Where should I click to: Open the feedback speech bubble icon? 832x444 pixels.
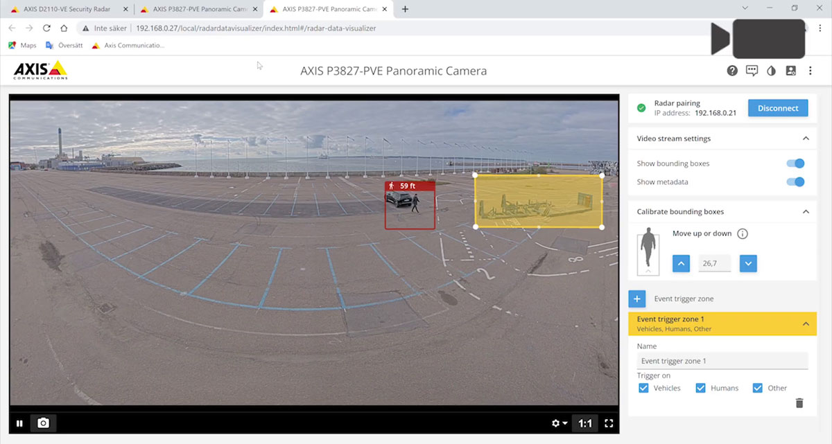pyautogui.click(x=752, y=71)
